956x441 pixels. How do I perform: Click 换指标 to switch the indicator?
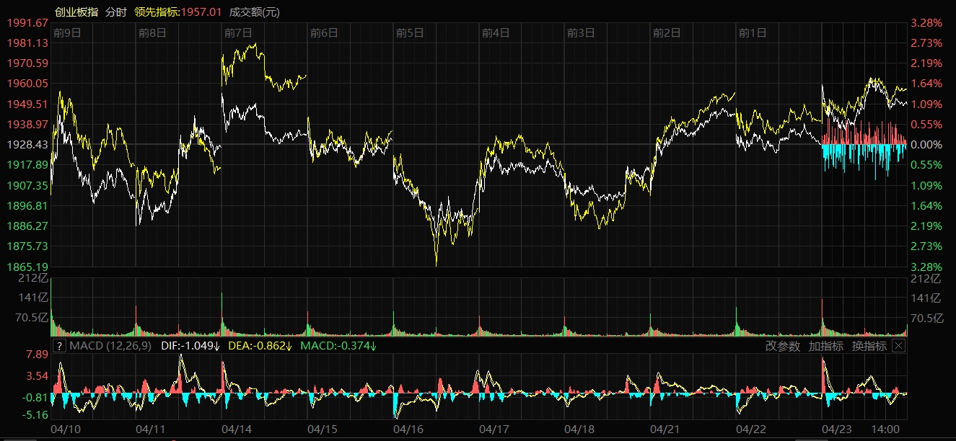coord(869,346)
